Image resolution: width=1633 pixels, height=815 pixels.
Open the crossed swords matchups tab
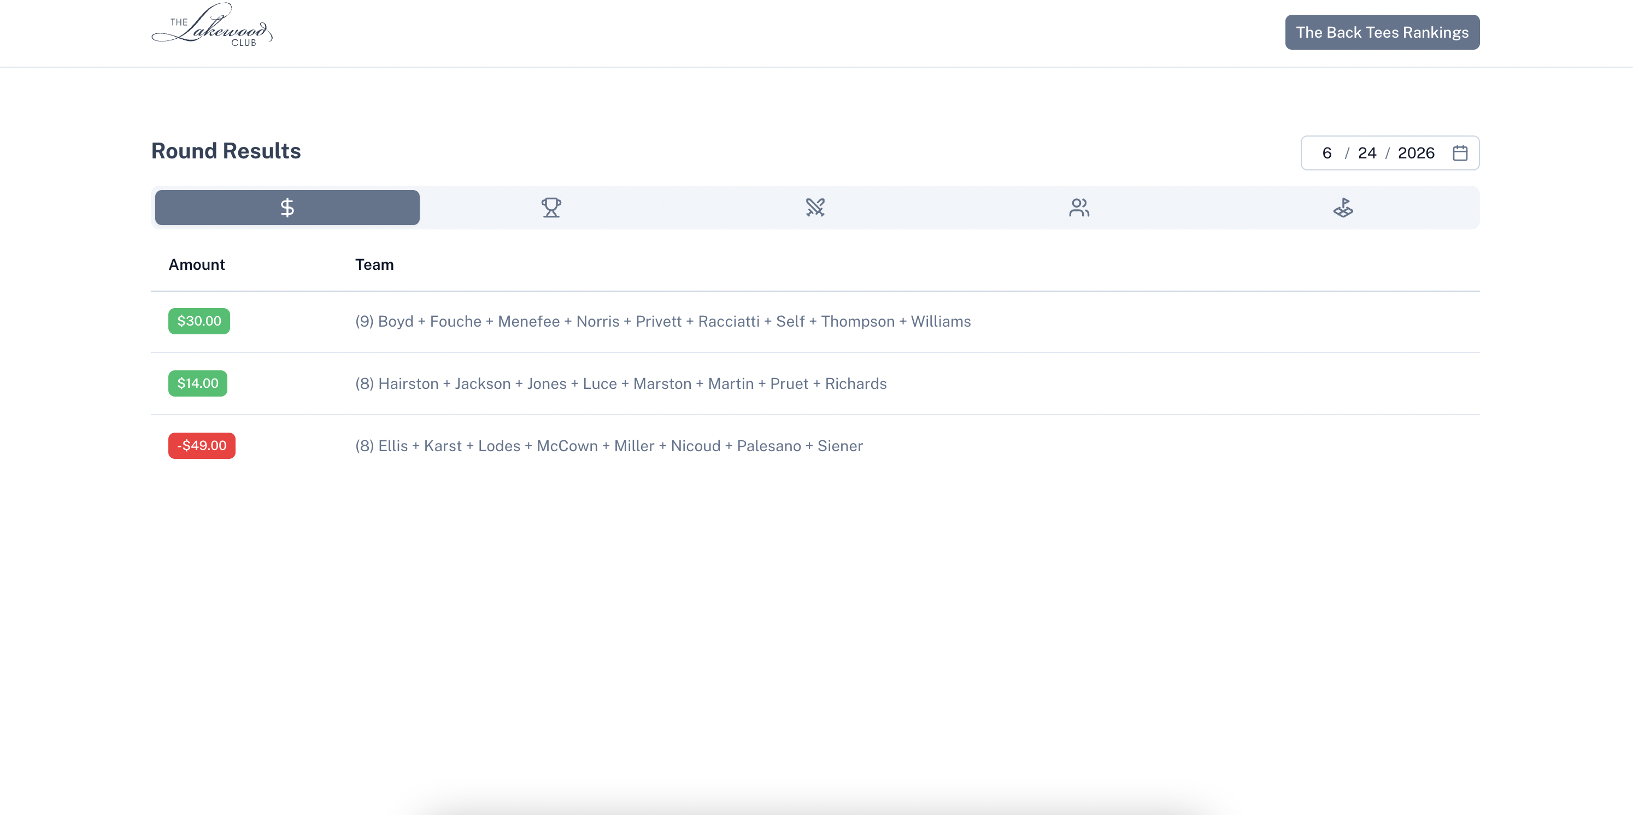tap(815, 207)
